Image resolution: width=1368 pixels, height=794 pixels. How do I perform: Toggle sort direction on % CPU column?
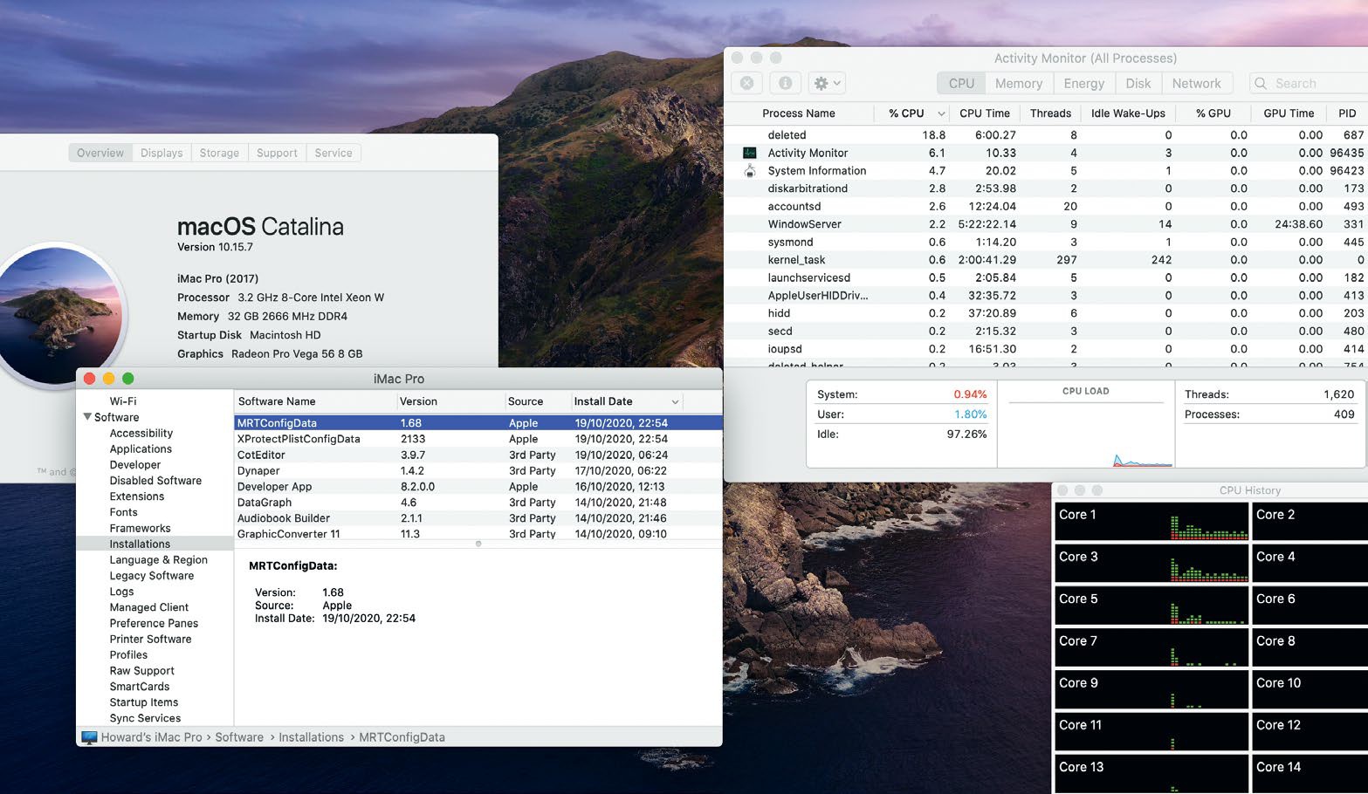tap(941, 113)
